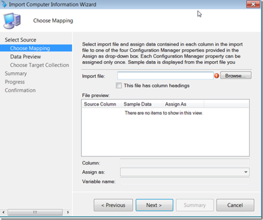This screenshot has height=220, width=263.
Task: Click the sidebar horizontal scrollbar thumb
Action: pyautogui.click(x=35, y=212)
